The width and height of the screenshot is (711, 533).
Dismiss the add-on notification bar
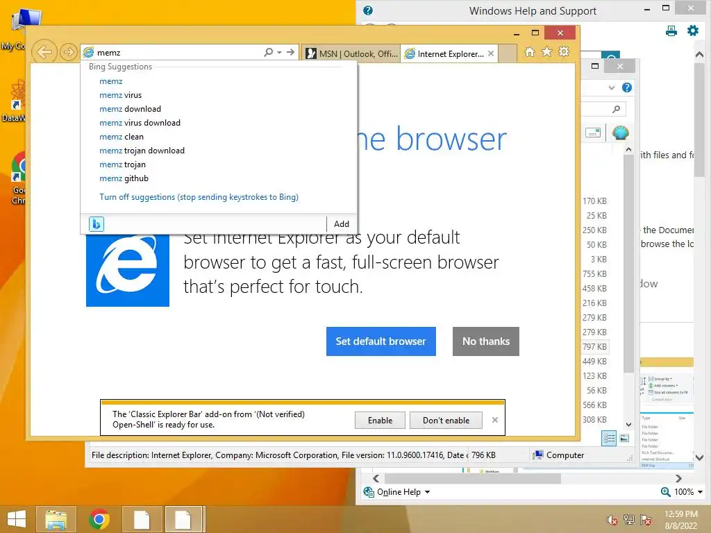point(494,420)
